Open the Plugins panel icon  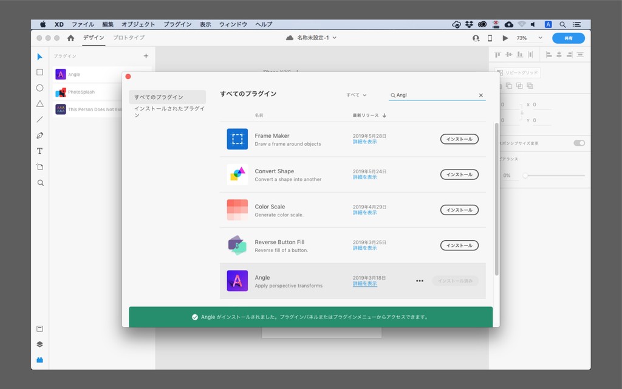[39, 360]
